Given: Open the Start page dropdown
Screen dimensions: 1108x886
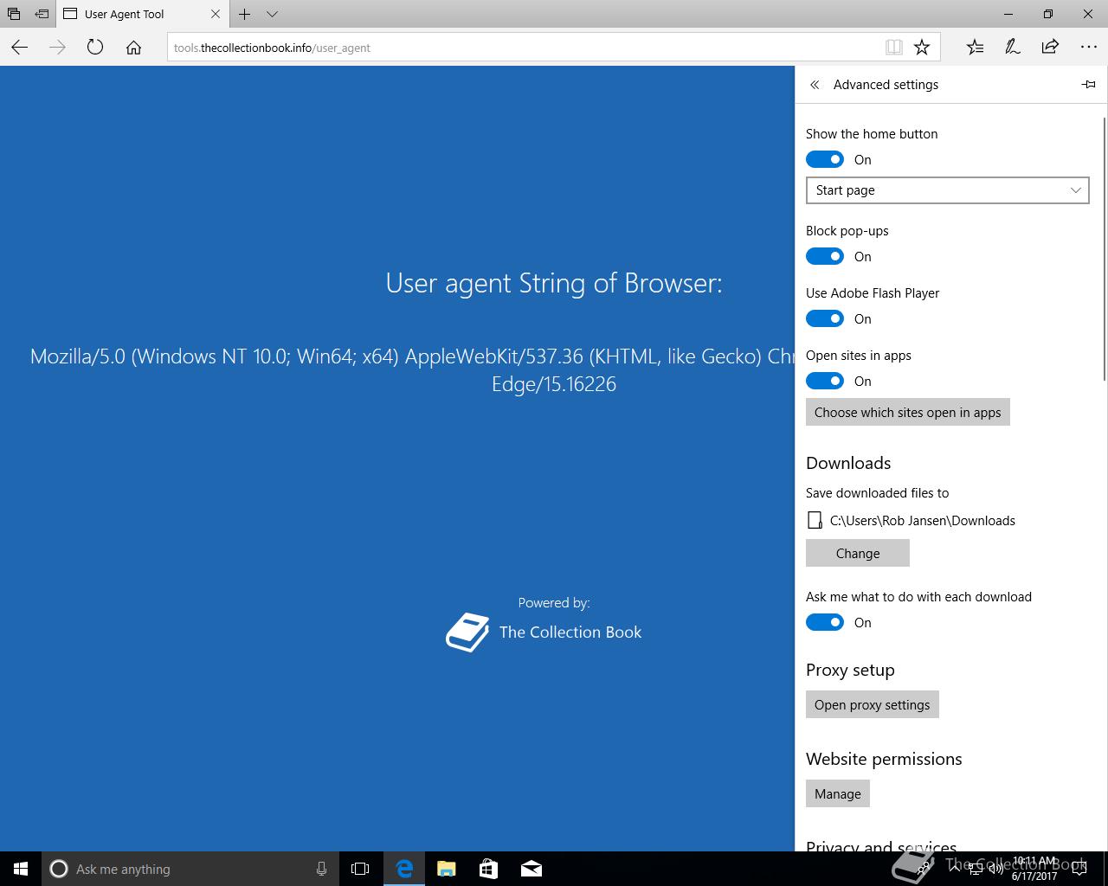Looking at the screenshot, I should pyautogui.click(x=947, y=190).
